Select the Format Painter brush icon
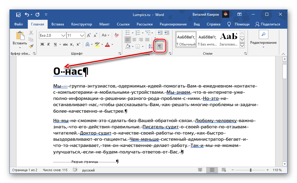This screenshot has height=183, width=297. click(31, 46)
